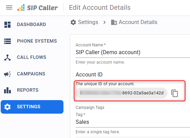Click the Settings gear icon in breadcrumb
The width and height of the screenshot is (190, 138).
[73, 22]
